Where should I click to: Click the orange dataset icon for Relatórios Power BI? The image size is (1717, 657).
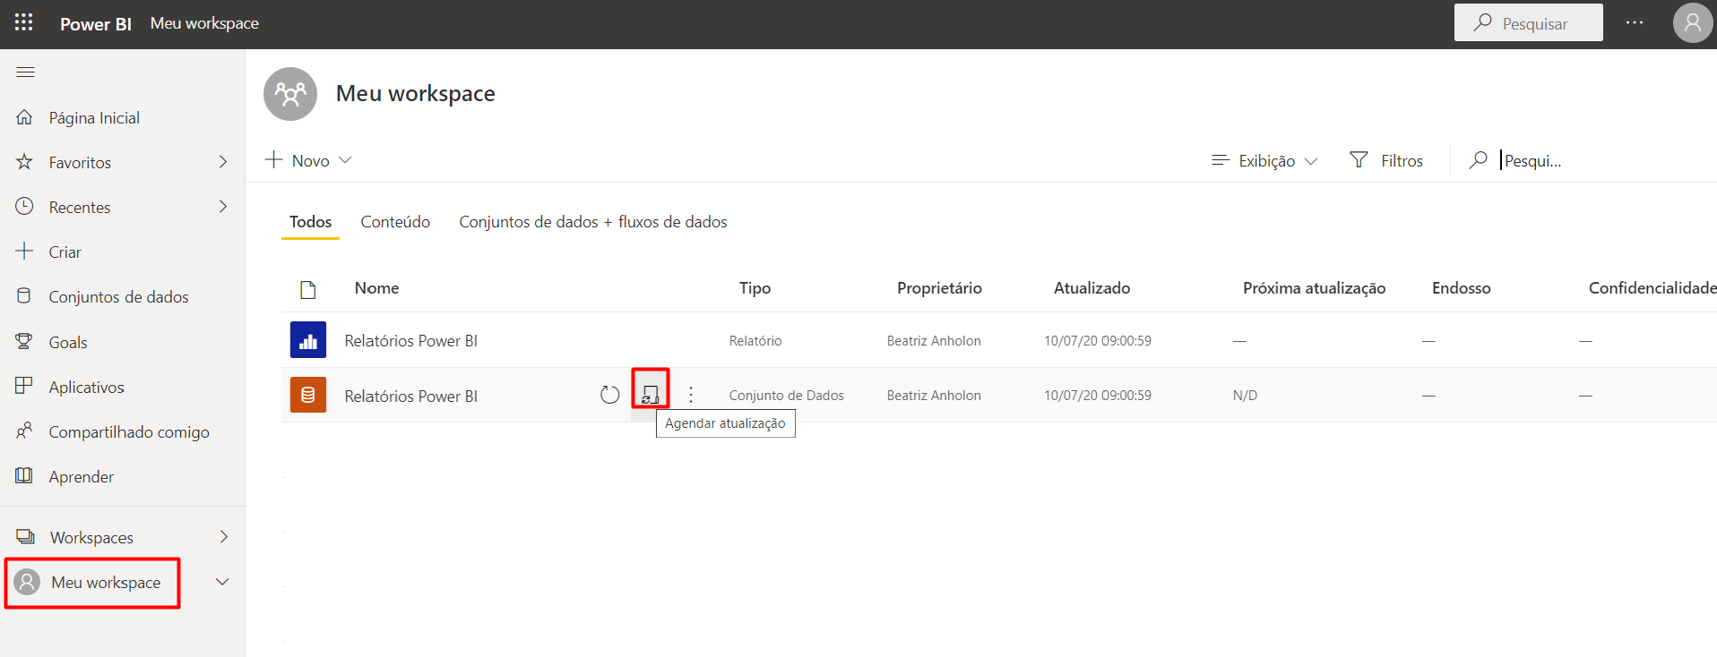308,395
